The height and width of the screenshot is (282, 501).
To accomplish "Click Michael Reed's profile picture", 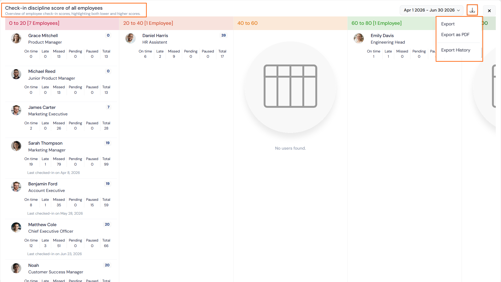I will [16, 74].
